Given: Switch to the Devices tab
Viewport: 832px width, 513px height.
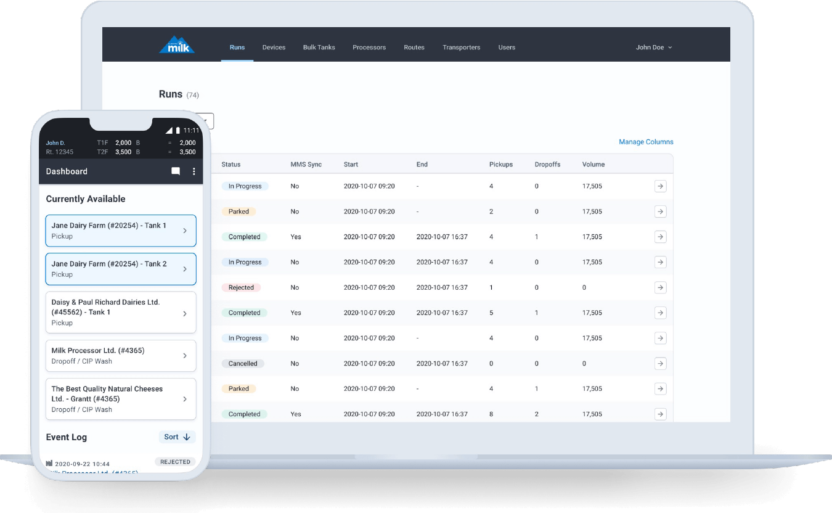Looking at the screenshot, I should click(x=274, y=47).
